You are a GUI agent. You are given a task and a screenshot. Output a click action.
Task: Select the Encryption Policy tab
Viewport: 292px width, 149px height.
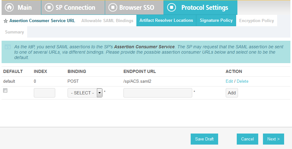pos(256,21)
